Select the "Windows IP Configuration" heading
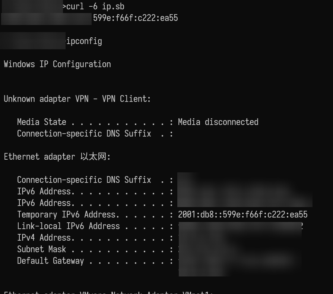This screenshot has width=333, height=294. (x=57, y=64)
